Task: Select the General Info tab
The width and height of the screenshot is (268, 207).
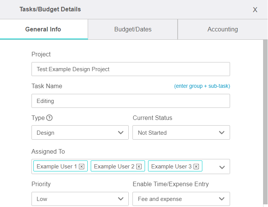Action: tap(43, 29)
